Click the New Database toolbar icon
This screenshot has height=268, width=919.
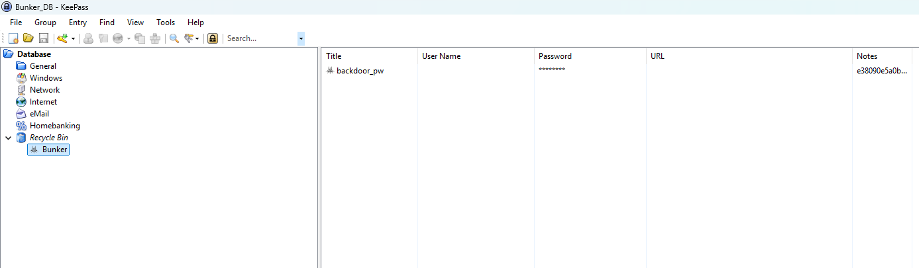coord(13,38)
